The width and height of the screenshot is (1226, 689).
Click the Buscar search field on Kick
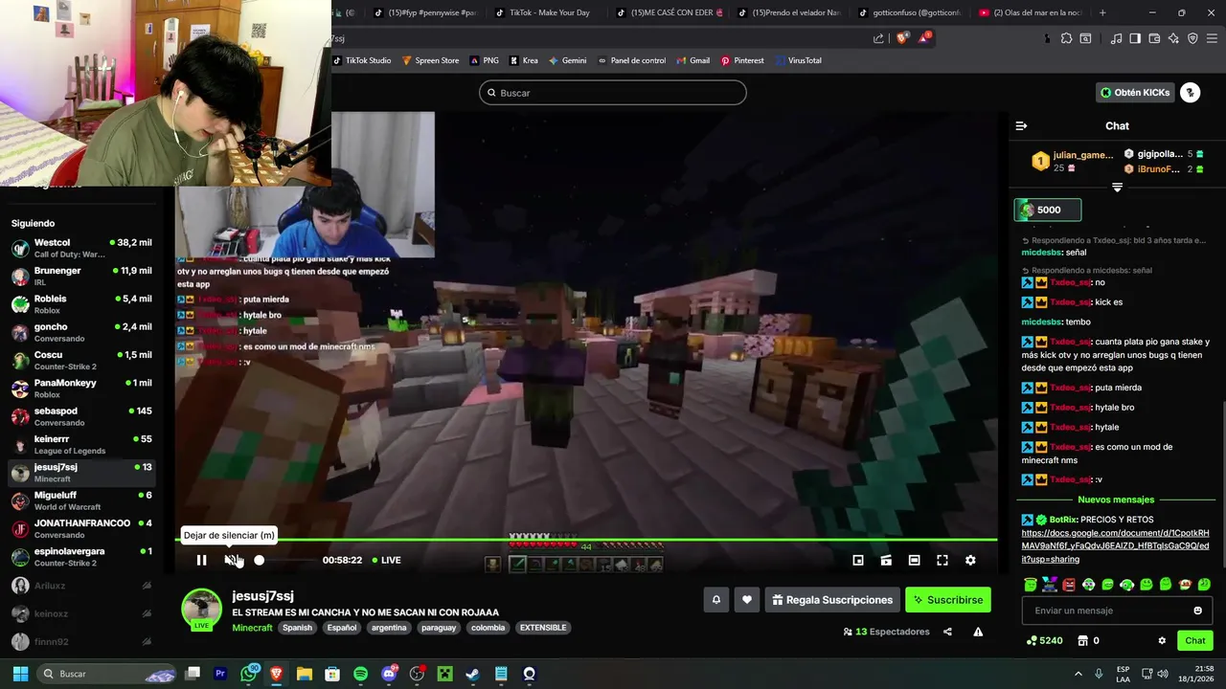click(613, 93)
